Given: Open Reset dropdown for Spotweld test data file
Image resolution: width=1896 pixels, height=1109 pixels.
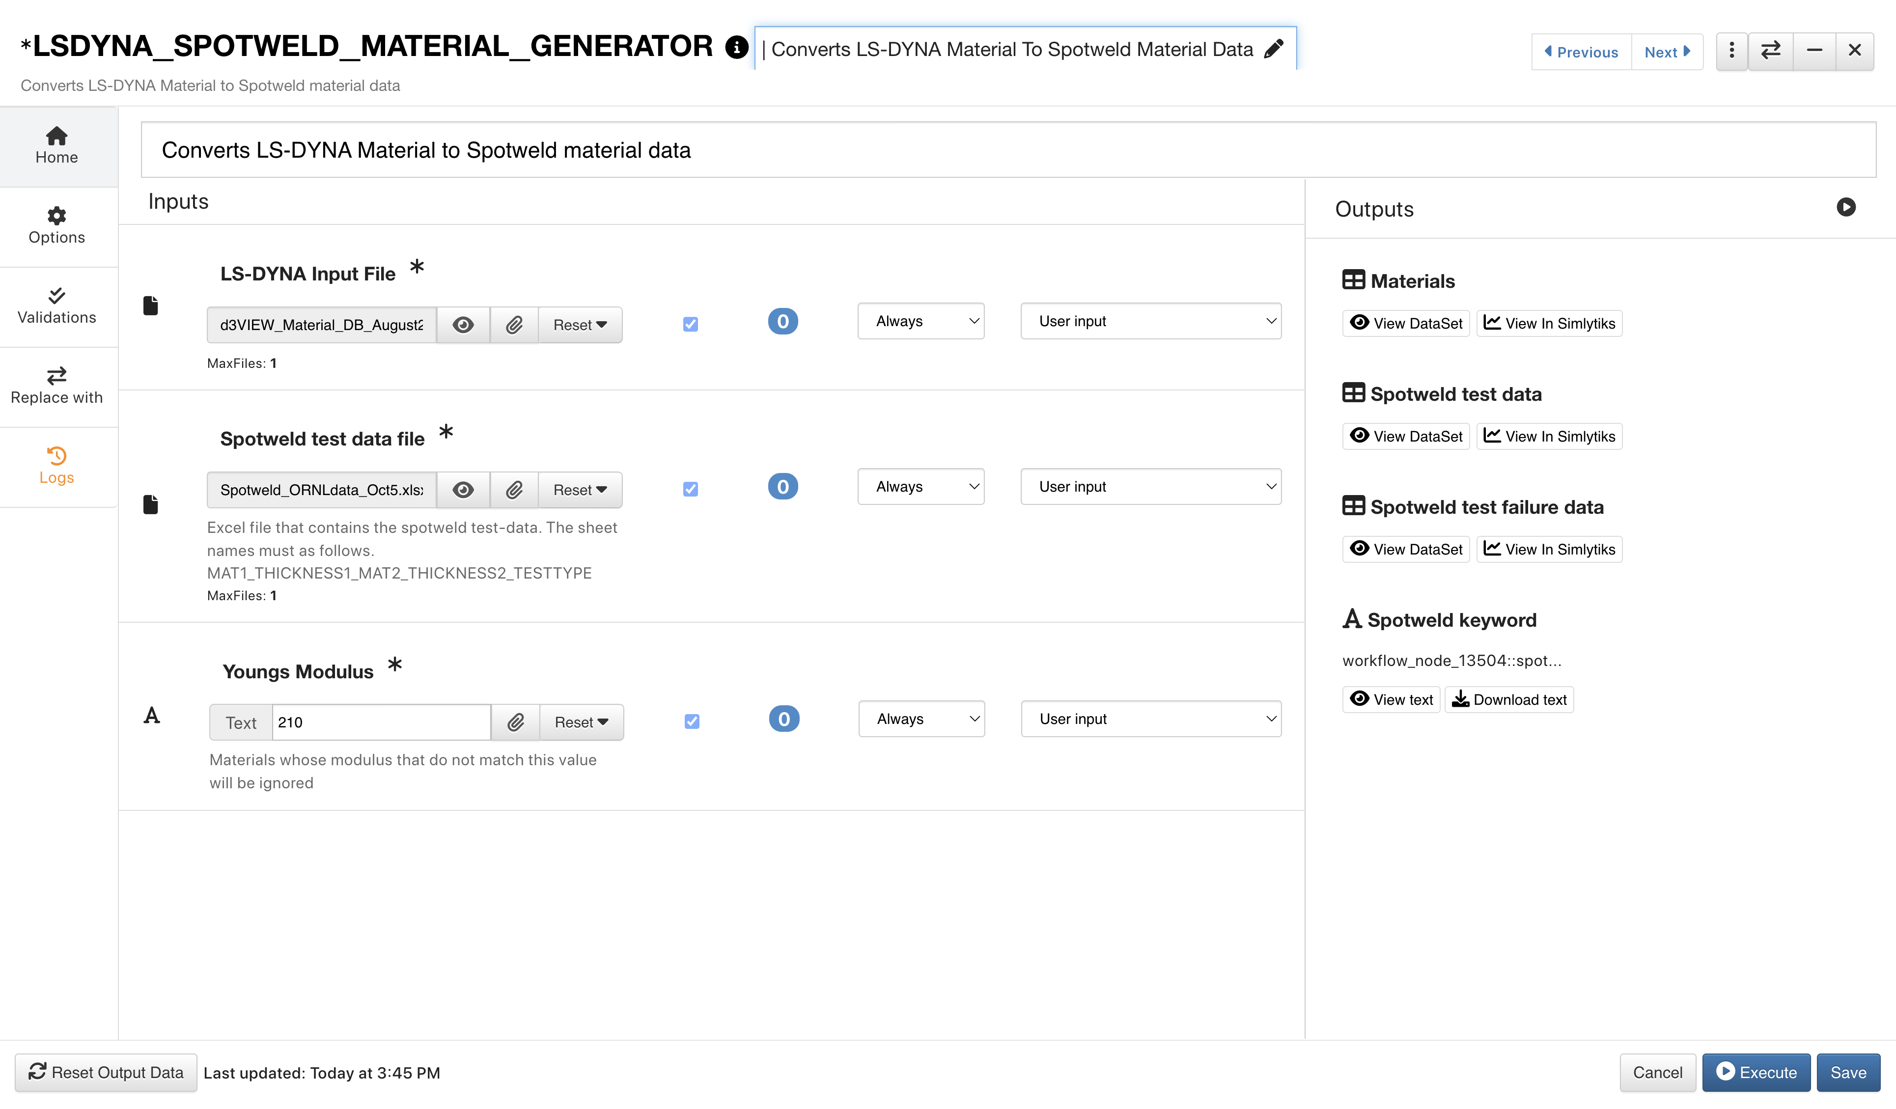Looking at the screenshot, I should (580, 490).
